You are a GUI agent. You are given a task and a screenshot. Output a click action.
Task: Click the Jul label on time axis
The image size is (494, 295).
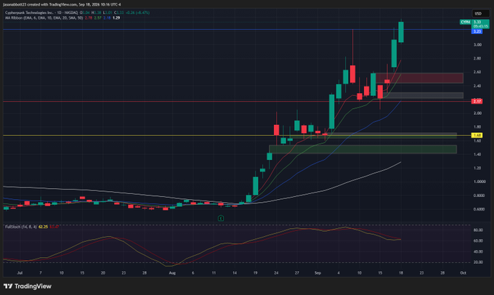click(20, 273)
